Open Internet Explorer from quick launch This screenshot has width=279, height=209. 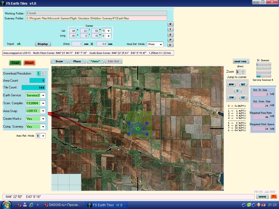click(31, 205)
